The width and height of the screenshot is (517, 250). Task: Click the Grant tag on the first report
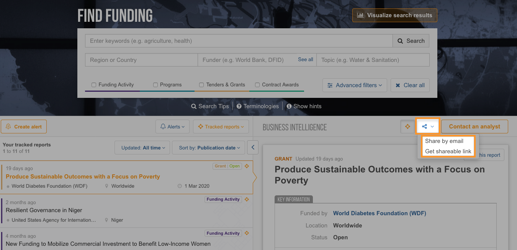tap(220, 166)
